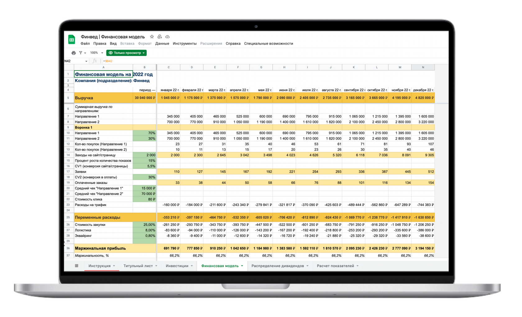Click the Воронка 1 cell
The width and height of the screenshot is (522, 317).
103,127
